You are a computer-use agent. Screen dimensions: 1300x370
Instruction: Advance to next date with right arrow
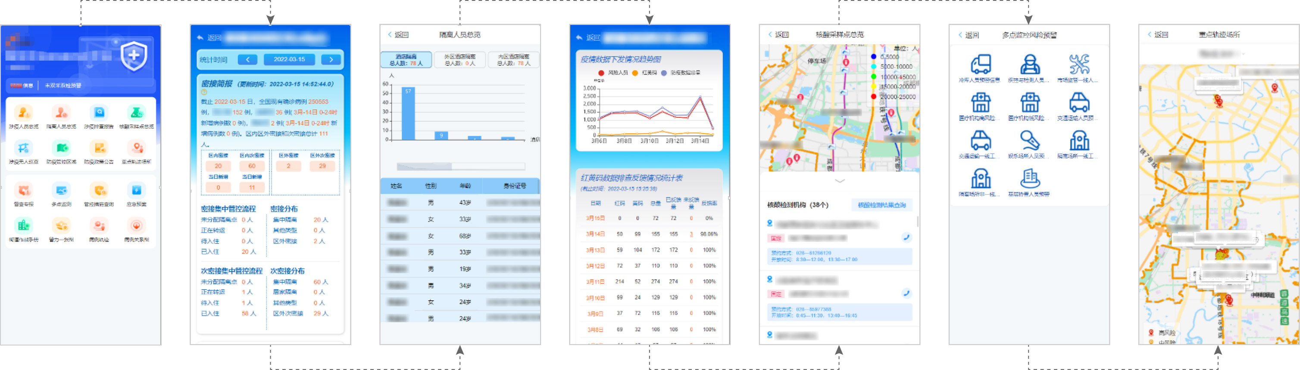(331, 59)
